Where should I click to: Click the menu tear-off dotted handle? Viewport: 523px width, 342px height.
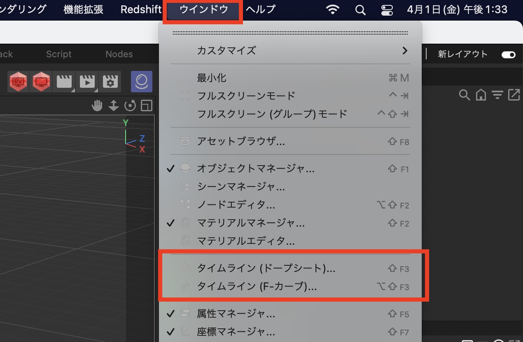(290, 33)
